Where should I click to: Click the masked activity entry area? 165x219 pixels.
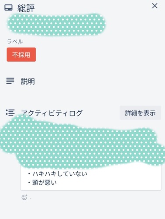[83, 142]
